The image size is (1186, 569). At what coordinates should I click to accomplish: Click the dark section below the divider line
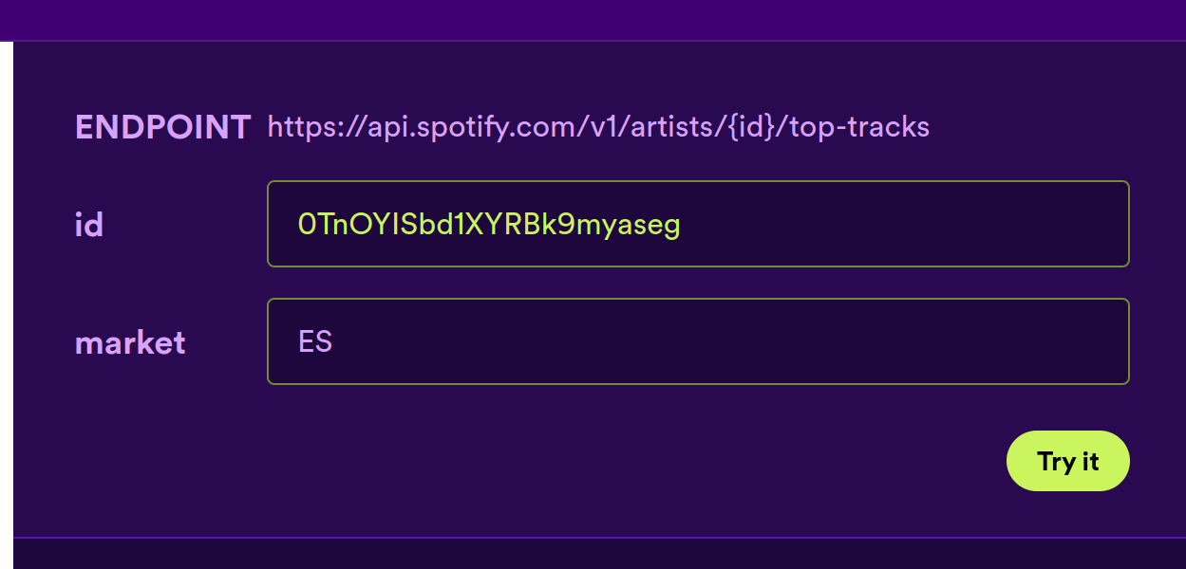point(598,554)
